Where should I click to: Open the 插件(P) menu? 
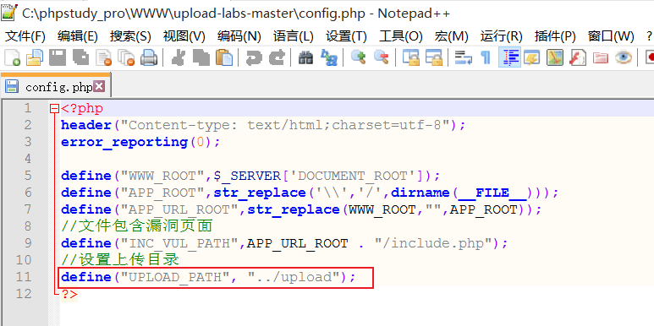coord(555,36)
